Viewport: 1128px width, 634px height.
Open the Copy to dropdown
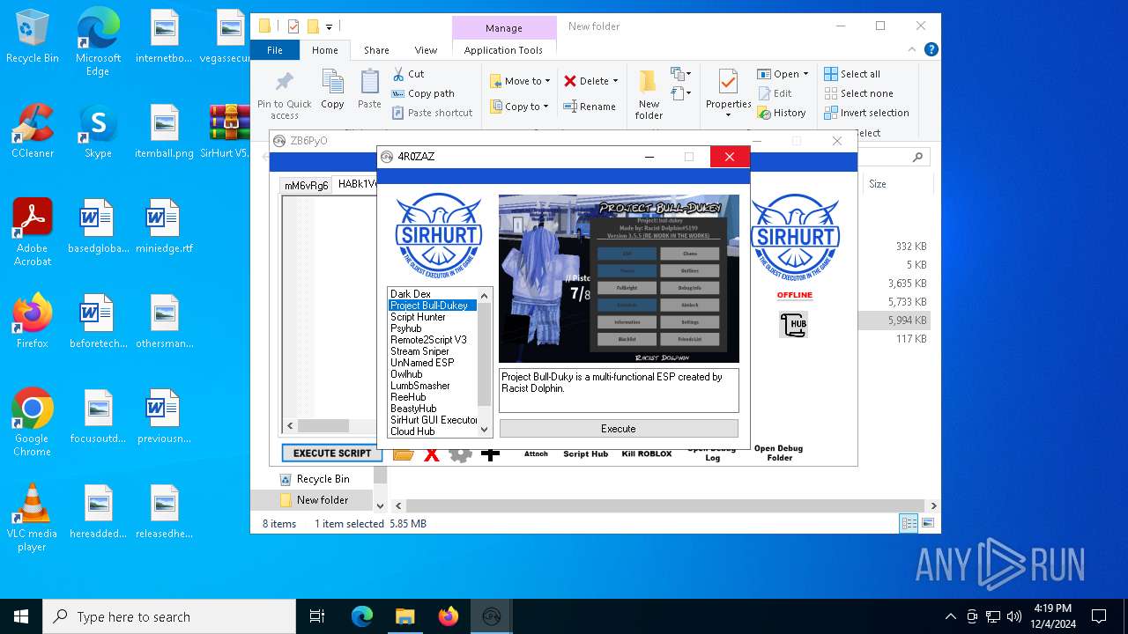(x=520, y=107)
